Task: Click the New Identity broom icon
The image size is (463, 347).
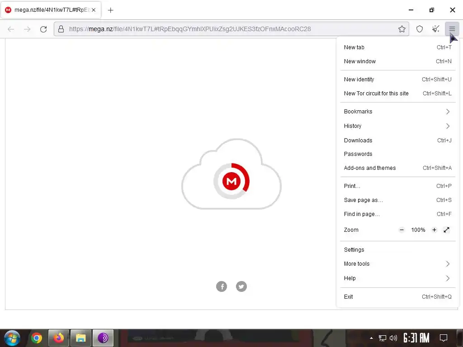Action: pyautogui.click(x=435, y=29)
